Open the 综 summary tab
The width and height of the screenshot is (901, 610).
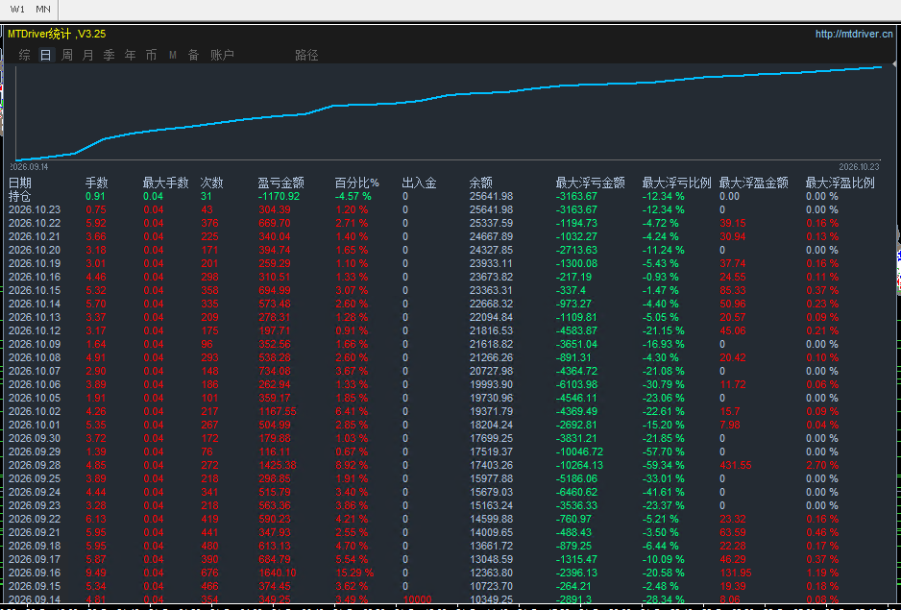(x=24, y=55)
